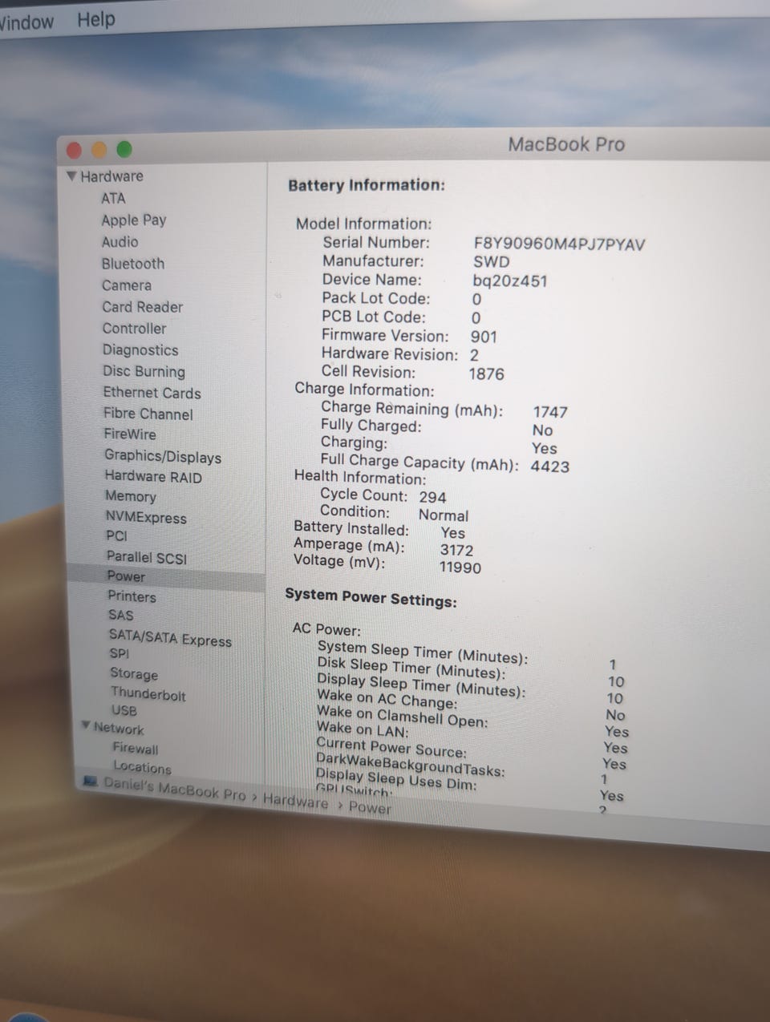Select Disc Burning in the sidebar
Image resolution: width=770 pixels, height=1022 pixels.
click(x=144, y=371)
